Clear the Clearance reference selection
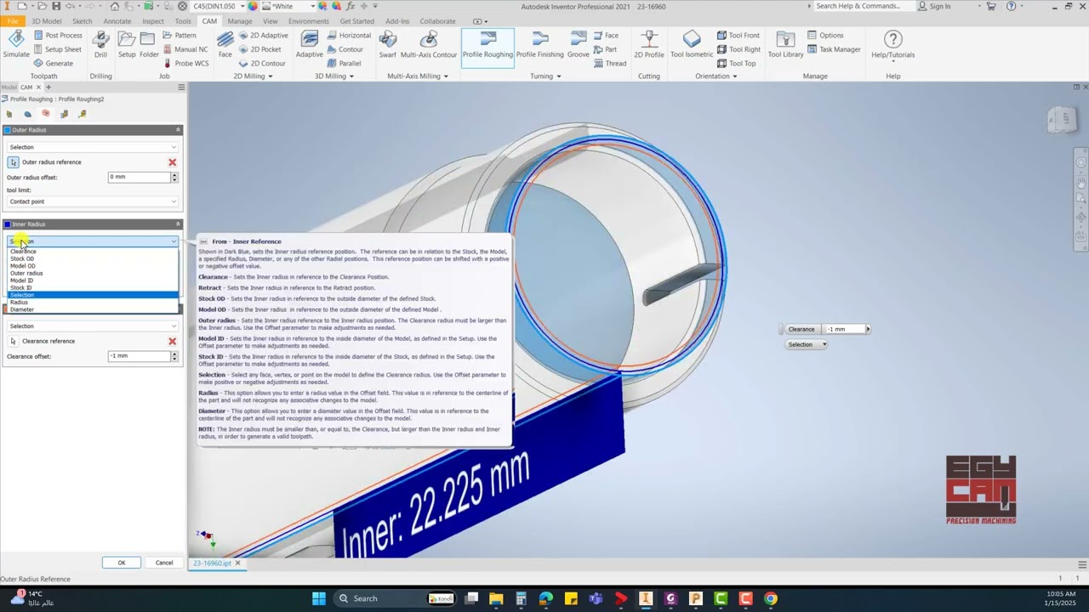The width and height of the screenshot is (1089, 612). point(172,341)
